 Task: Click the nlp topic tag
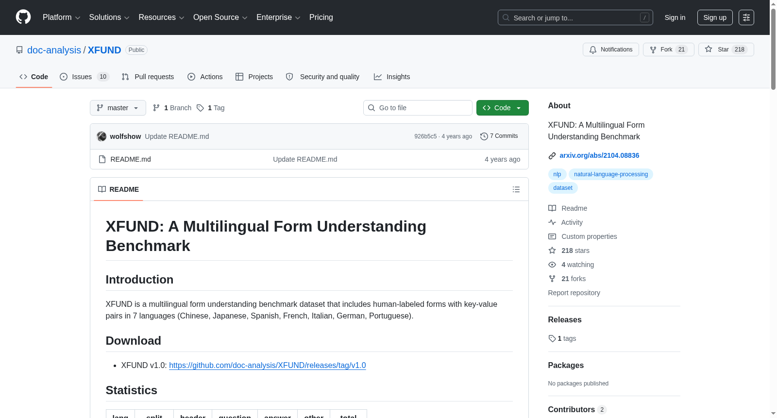coord(557,174)
